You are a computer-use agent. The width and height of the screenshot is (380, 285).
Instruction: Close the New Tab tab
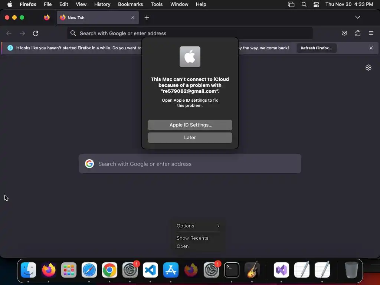click(x=133, y=17)
